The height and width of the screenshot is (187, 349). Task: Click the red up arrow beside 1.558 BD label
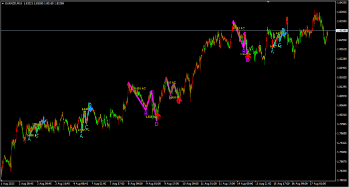[x=158, y=116]
